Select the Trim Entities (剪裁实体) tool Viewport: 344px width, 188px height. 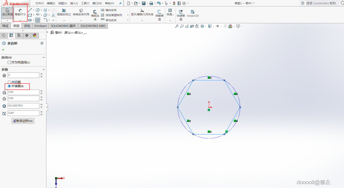[x=64, y=12]
